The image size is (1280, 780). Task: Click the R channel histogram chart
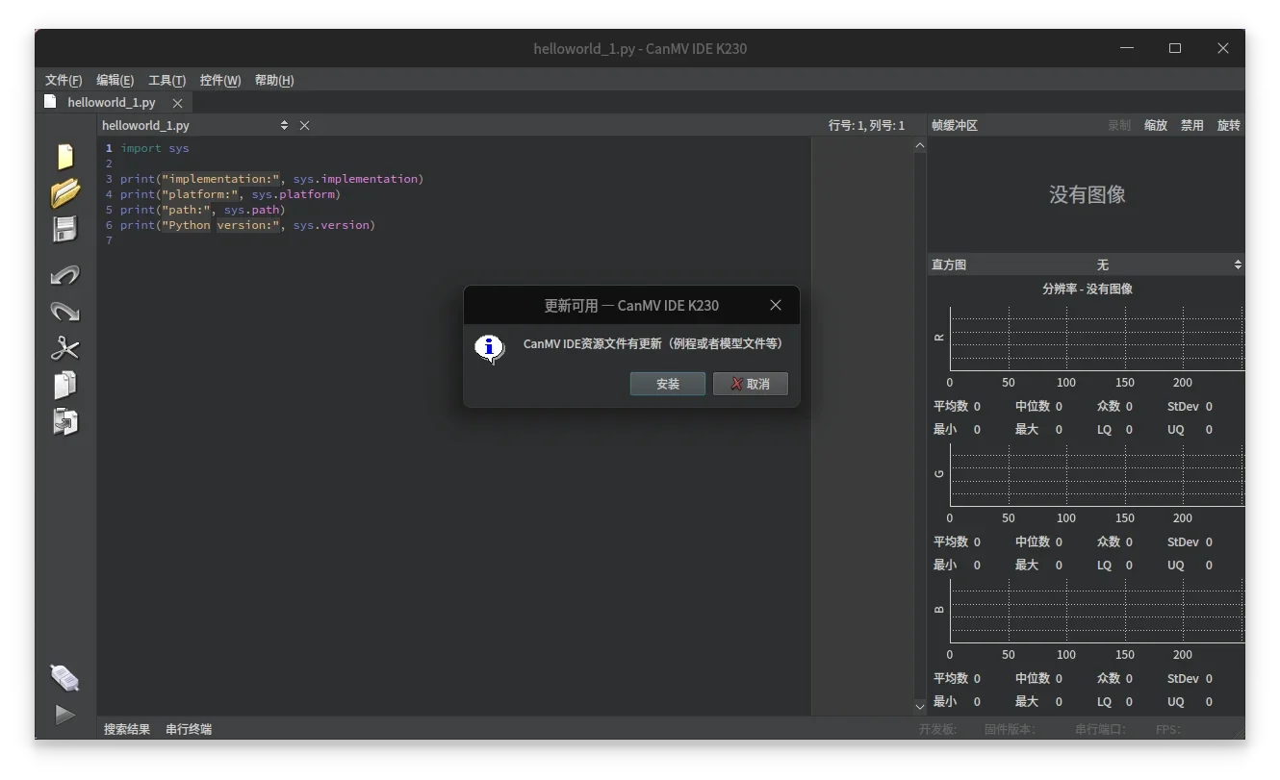click(x=1096, y=339)
